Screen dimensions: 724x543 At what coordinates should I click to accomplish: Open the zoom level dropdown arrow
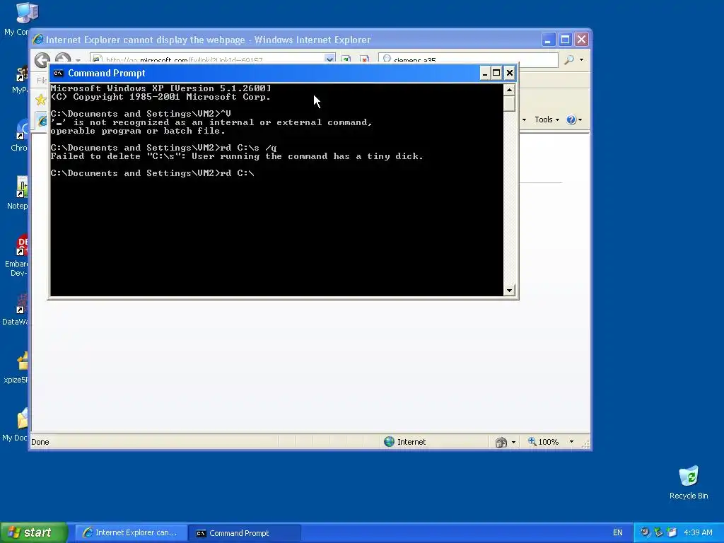coord(571,442)
